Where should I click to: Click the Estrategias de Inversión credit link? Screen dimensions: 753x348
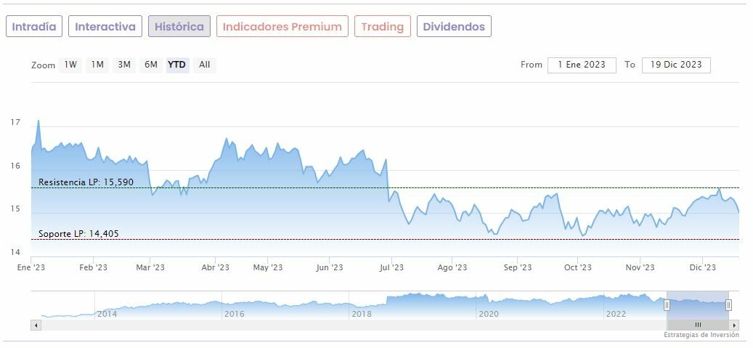pyautogui.click(x=701, y=335)
